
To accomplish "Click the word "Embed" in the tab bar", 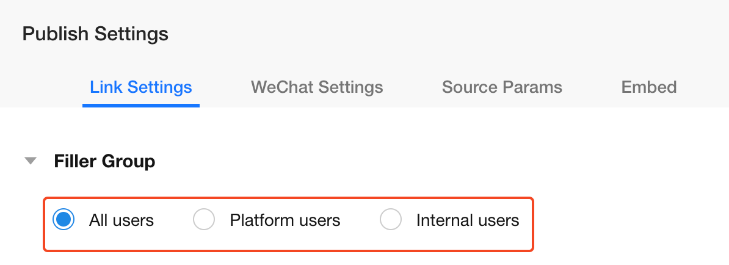I will tap(648, 87).
